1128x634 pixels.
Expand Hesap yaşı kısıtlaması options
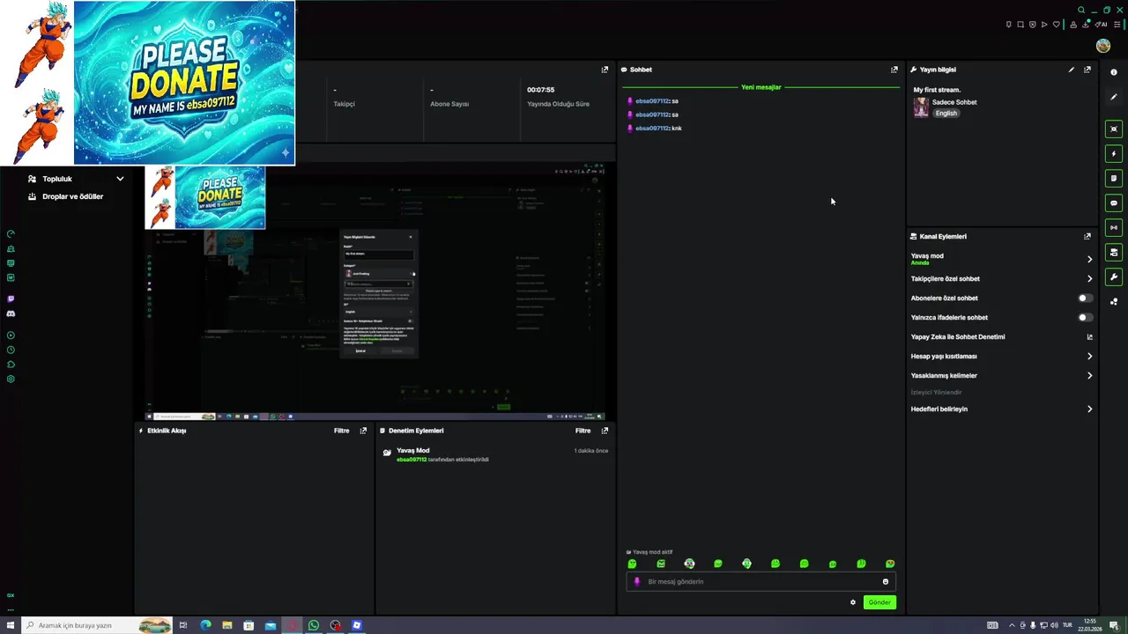pyautogui.click(x=1089, y=357)
